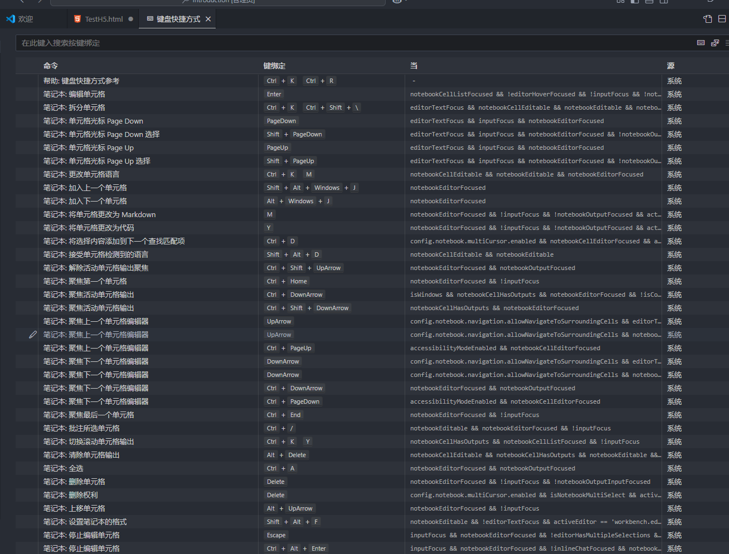Click the record keys keyboard icon in search bar
729x554 pixels.
pos(701,43)
